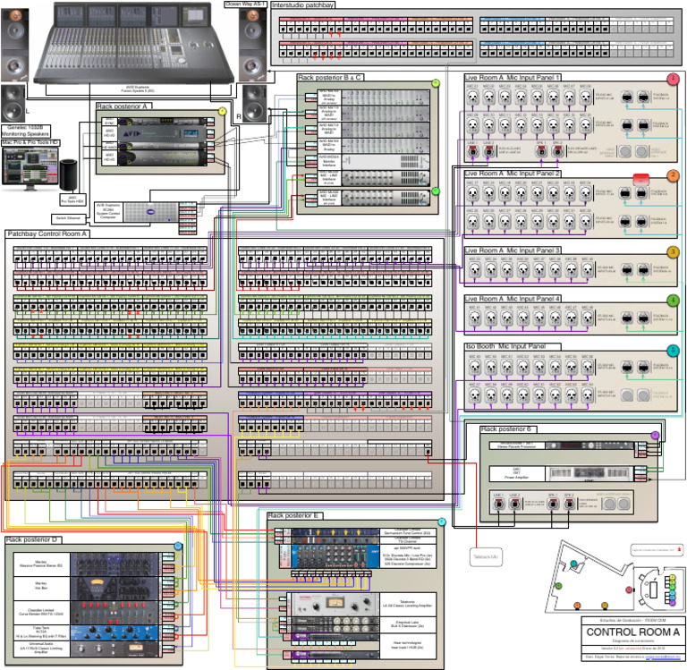Click the 'CONTROL ROOM A' title block heading
The width and height of the screenshot is (687, 670).
tap(633, 632)
